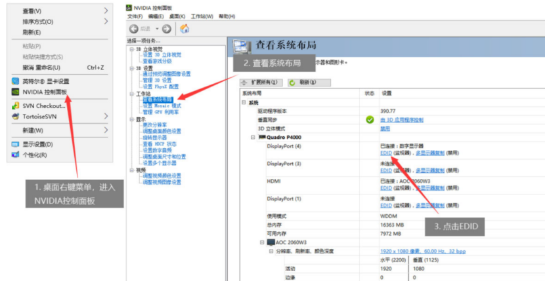The height and width of the screenshot is (281, 545).
Task: Click the 查看系统布局 header monitor icon
Action: point(242,47)
